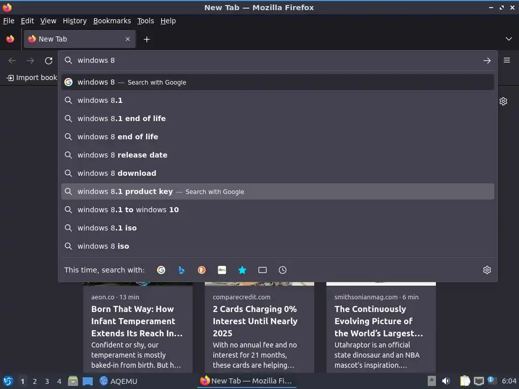
Task: Select eBay one-off search icon
Action: [222, 270]
